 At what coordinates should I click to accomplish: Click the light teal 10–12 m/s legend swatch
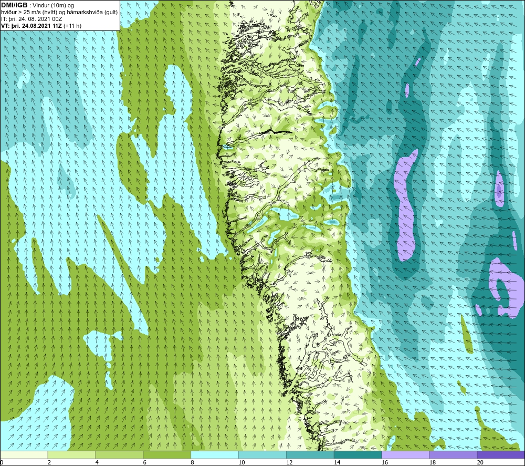click(262, 454)
